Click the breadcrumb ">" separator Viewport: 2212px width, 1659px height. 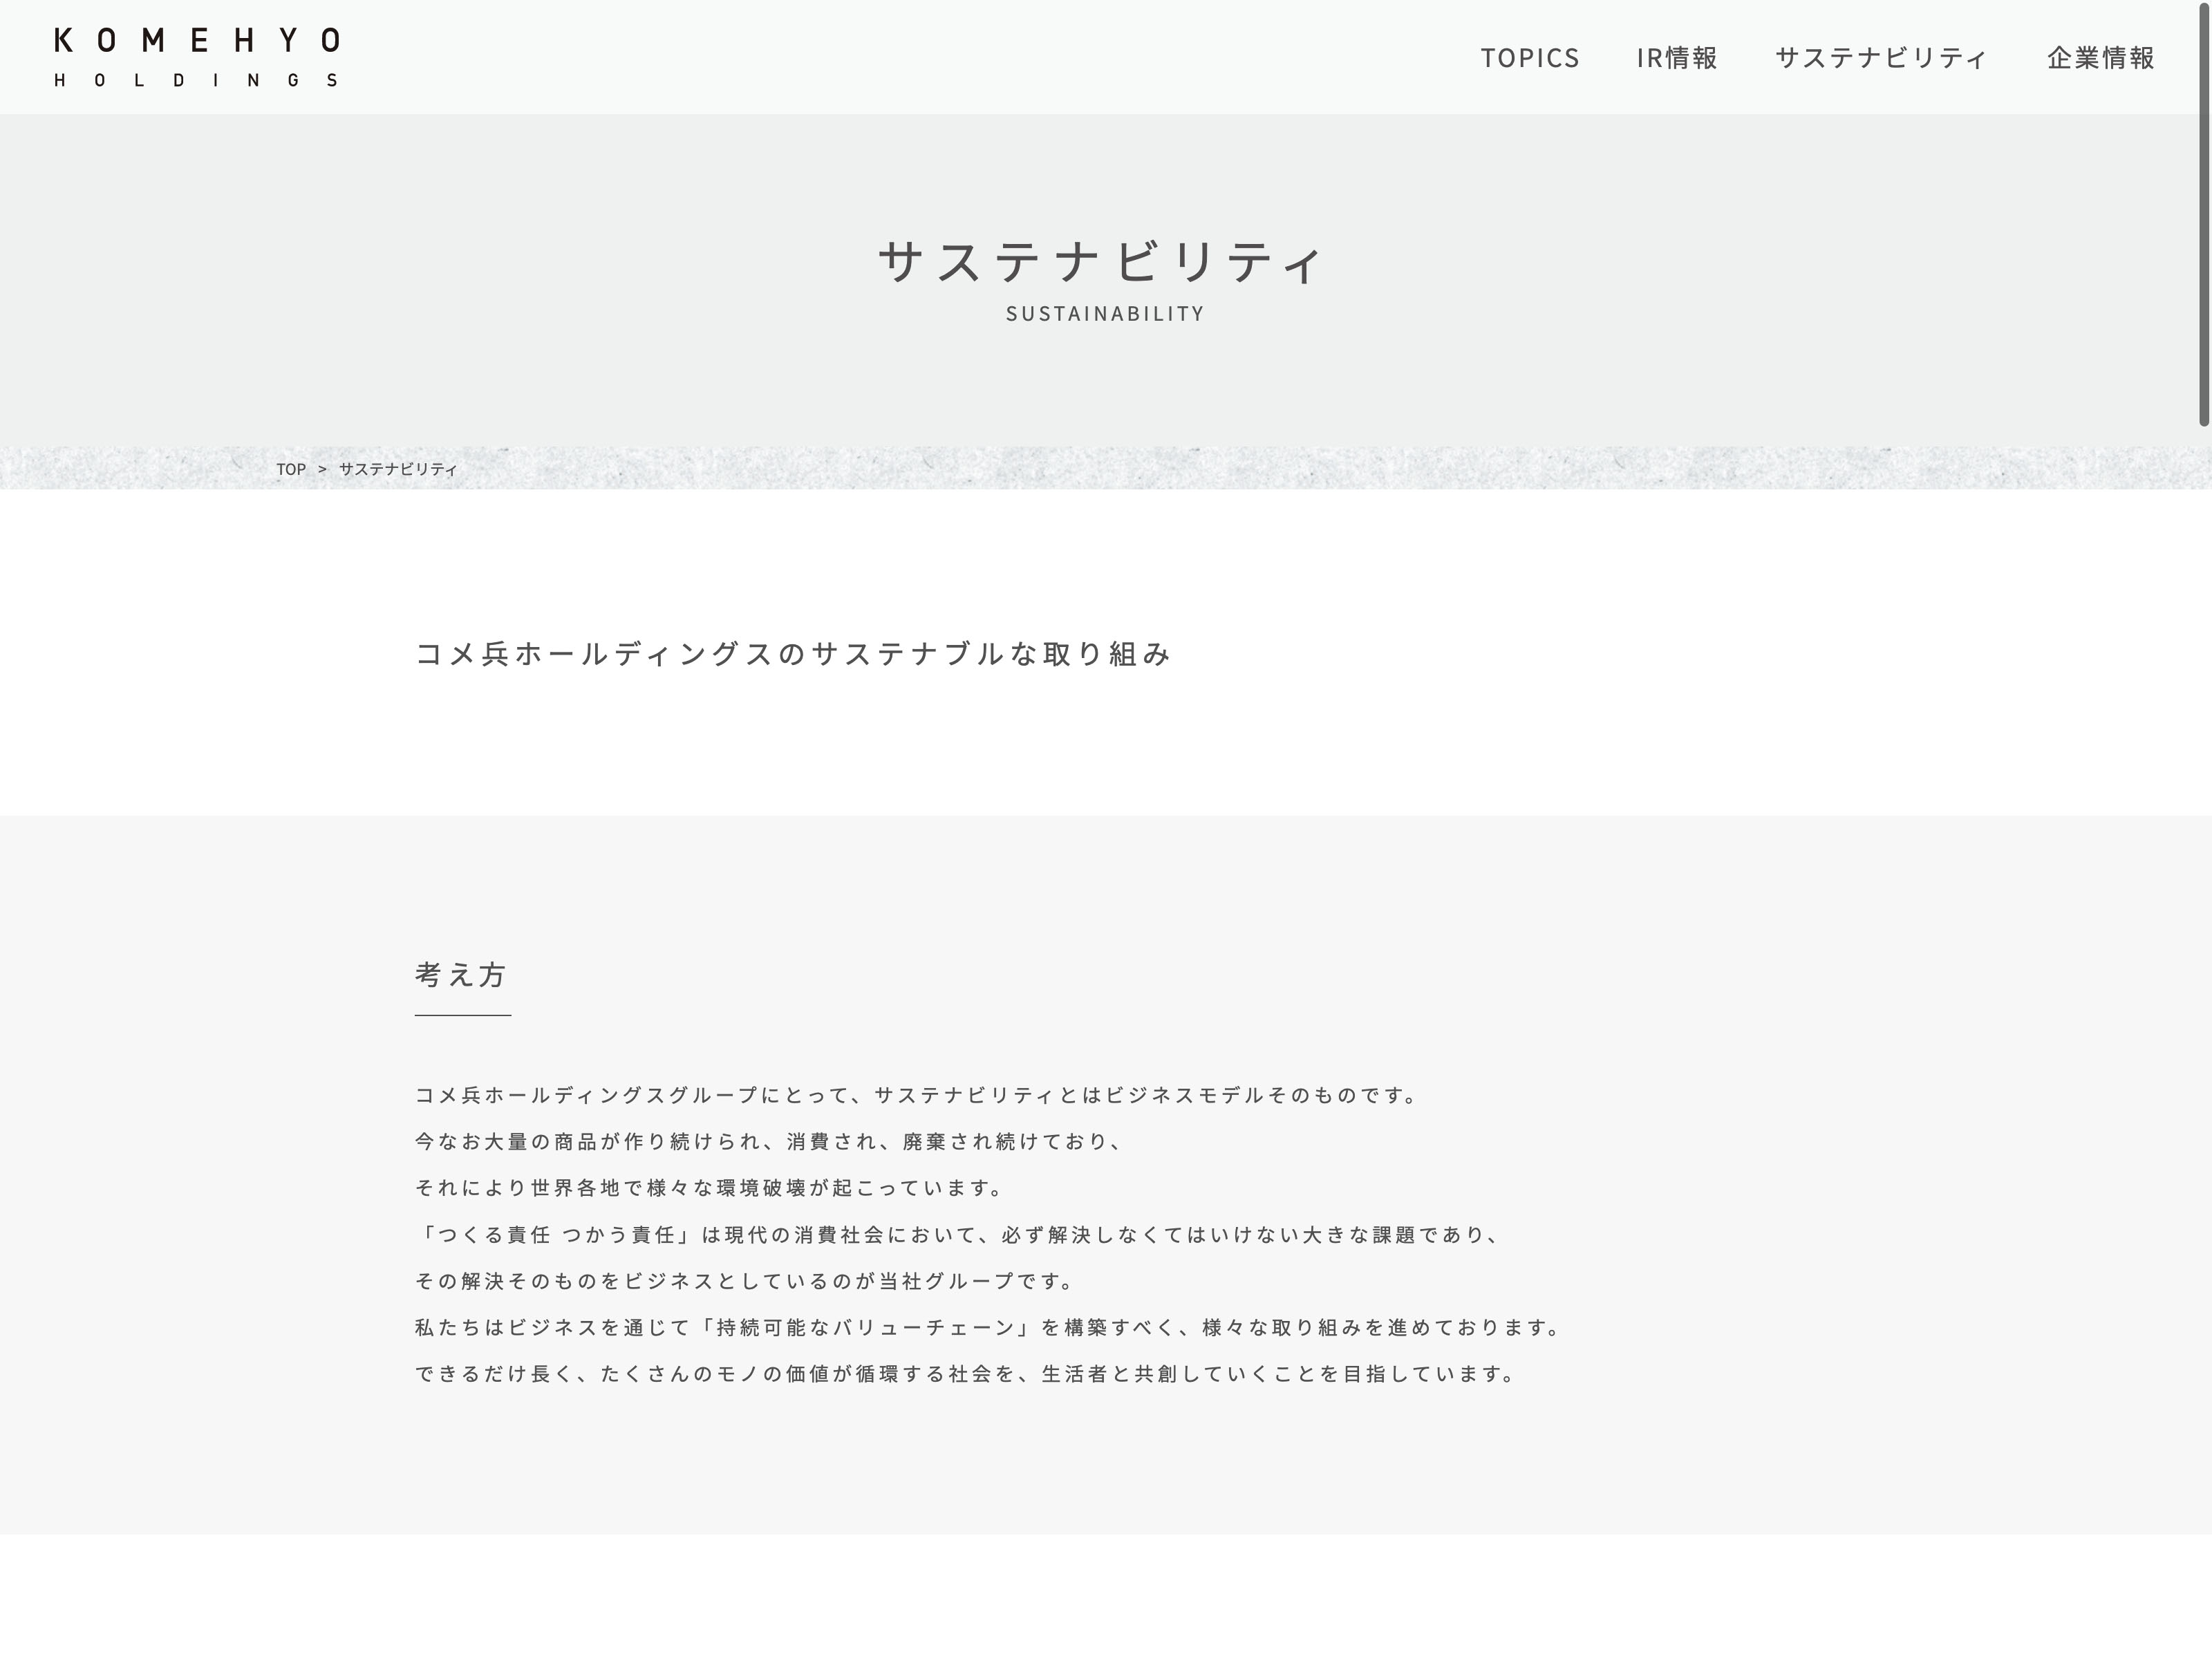tap(322, 469)
